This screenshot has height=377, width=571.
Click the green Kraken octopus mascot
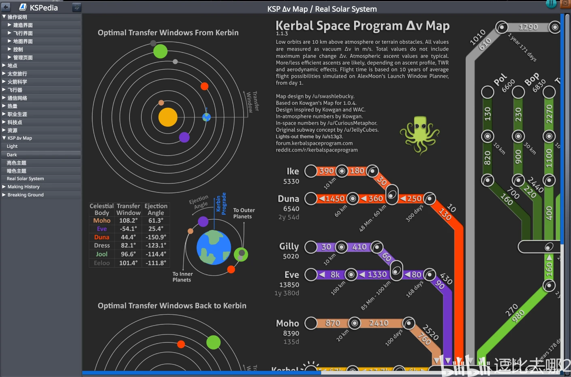420,135
